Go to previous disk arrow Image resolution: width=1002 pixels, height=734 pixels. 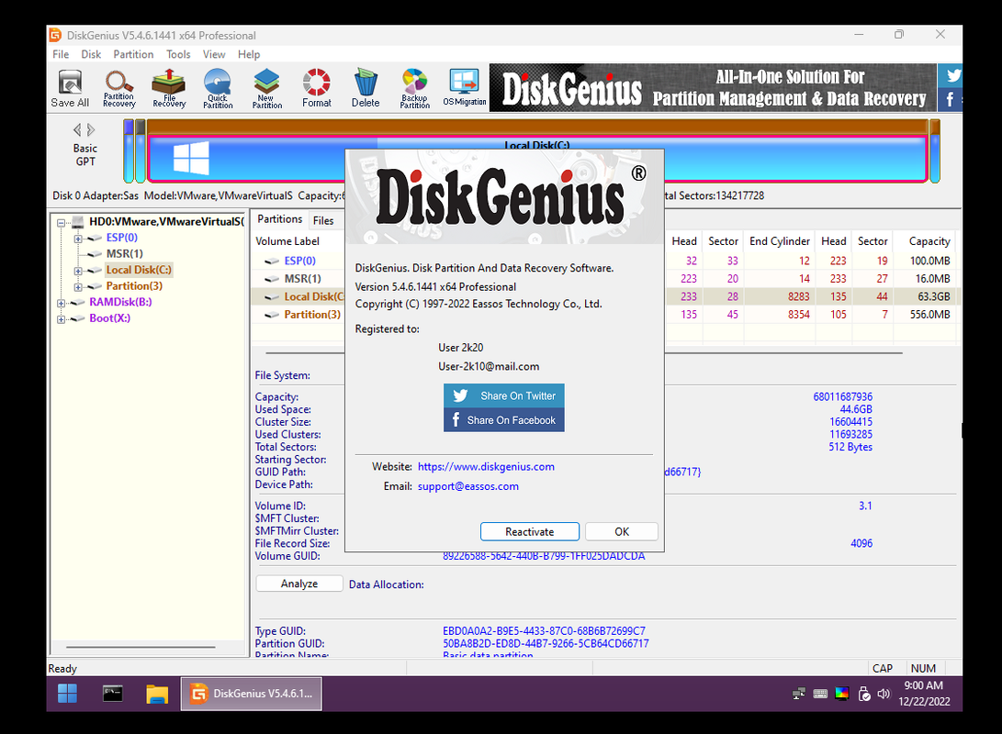click(x=77, y=130)
